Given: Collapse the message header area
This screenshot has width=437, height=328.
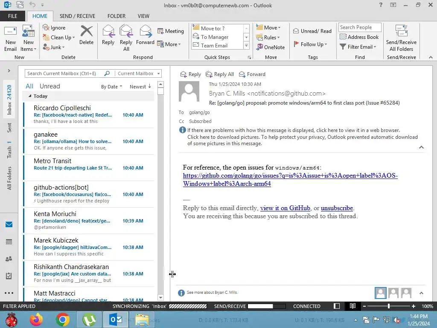Looking at the screenshot, I should coord(421,147).
